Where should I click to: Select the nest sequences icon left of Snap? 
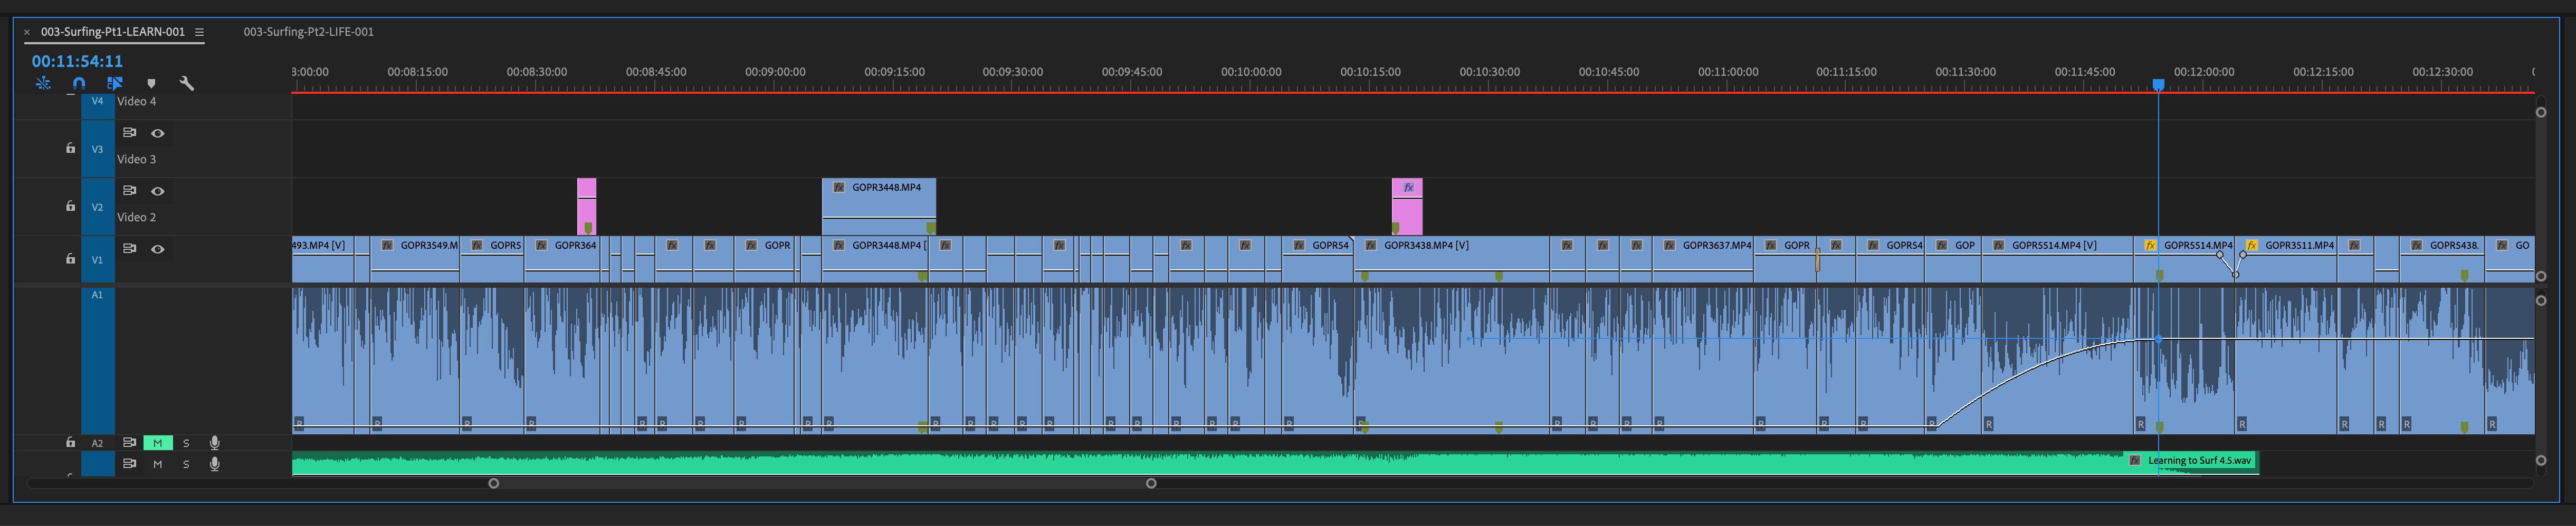44,84
